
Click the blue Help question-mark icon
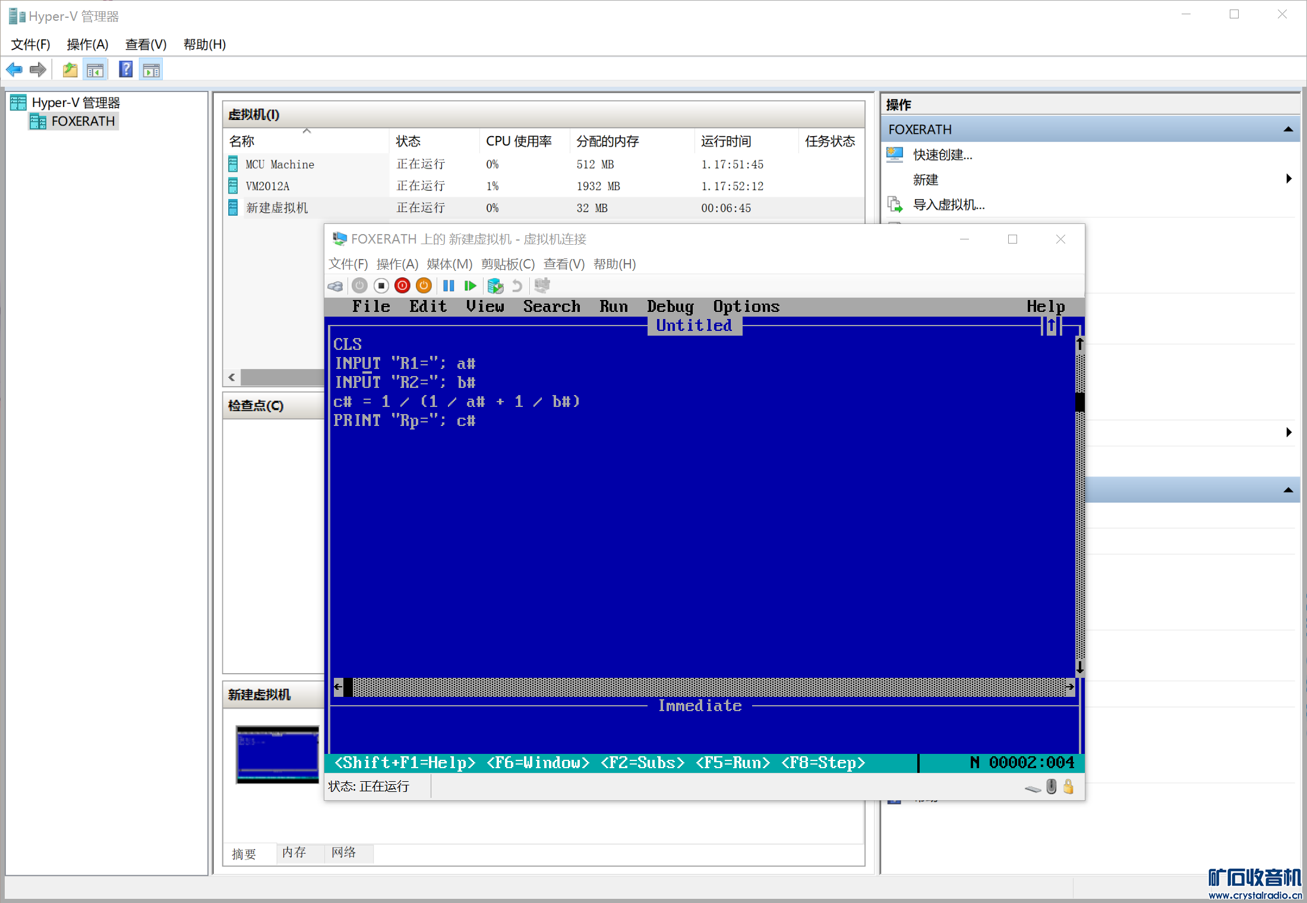pyautogui.click(x=125, y=70)
